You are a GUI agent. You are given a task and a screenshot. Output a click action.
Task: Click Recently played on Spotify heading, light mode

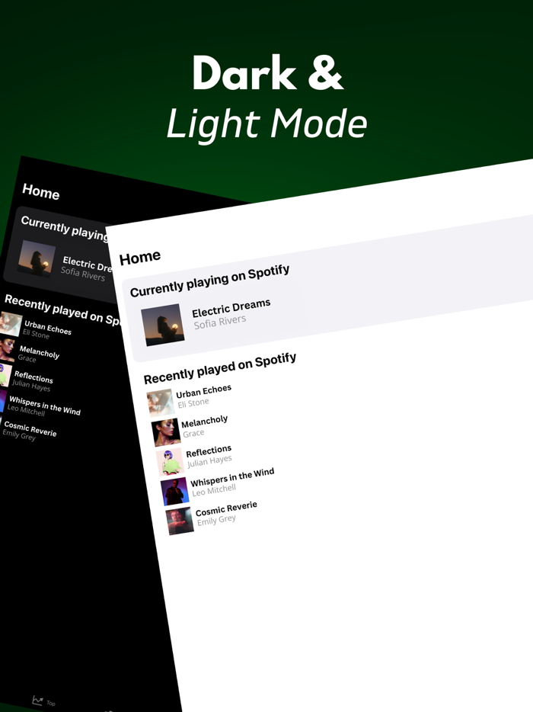(220, 368)
